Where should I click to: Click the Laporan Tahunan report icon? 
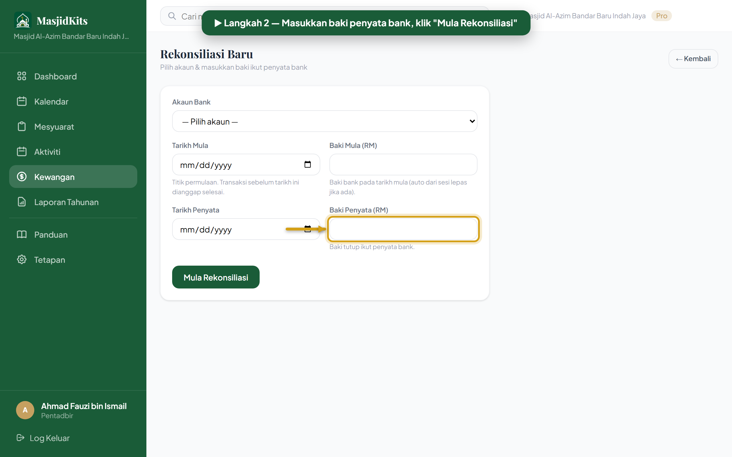tap(21, 202)
